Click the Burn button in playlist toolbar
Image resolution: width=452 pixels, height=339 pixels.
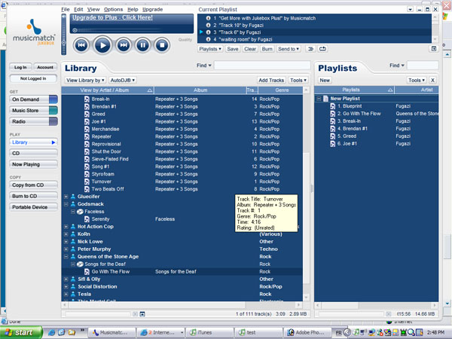click(267, 49)
